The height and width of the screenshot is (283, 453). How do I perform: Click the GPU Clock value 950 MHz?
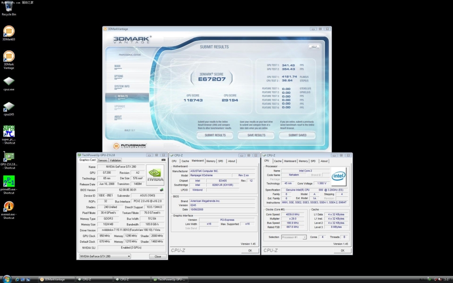pos(104,236)
